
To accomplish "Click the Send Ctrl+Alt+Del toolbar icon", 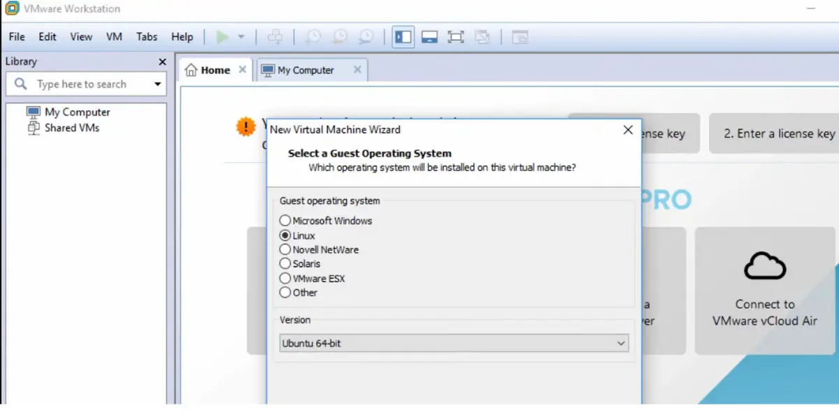I will point(275,37).
